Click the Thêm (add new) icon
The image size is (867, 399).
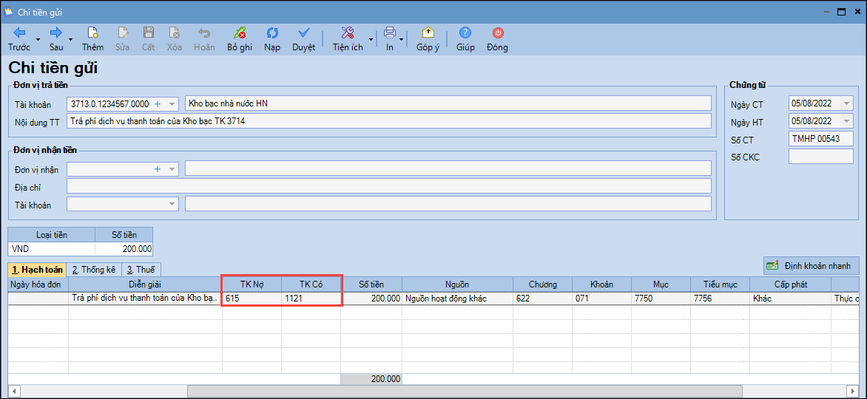pyautogui.click(x=92, y=33)
